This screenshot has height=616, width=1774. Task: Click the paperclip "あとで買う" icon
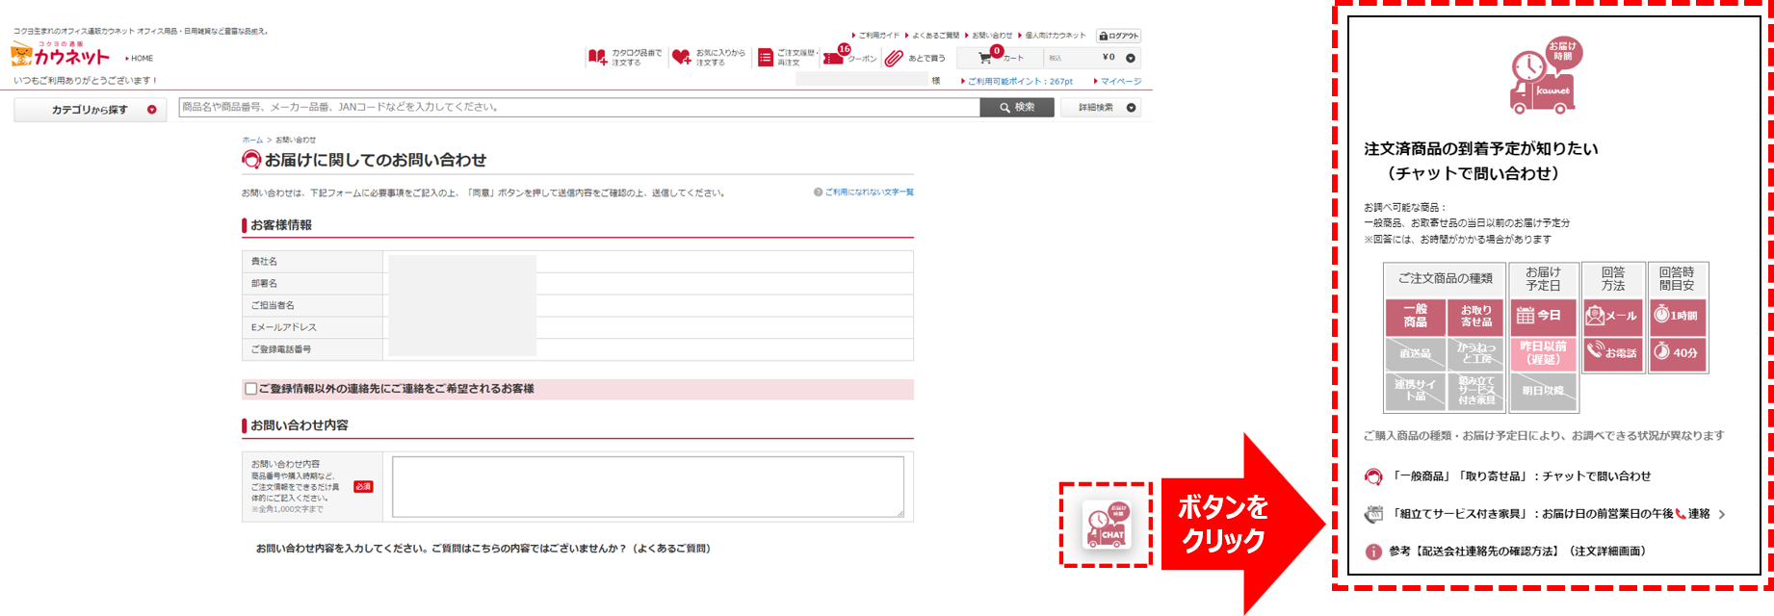(x=894, y=58)
